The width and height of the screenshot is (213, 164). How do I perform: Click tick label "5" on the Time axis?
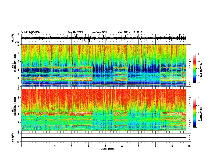tap(105, 146)
